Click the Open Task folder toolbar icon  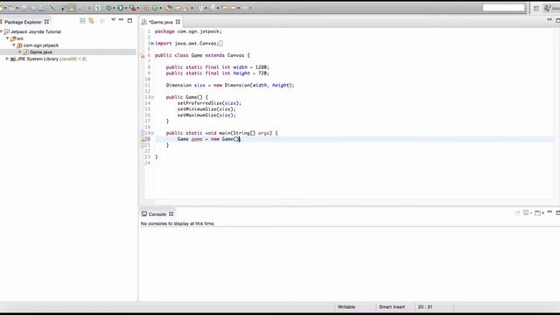point(177,8)
